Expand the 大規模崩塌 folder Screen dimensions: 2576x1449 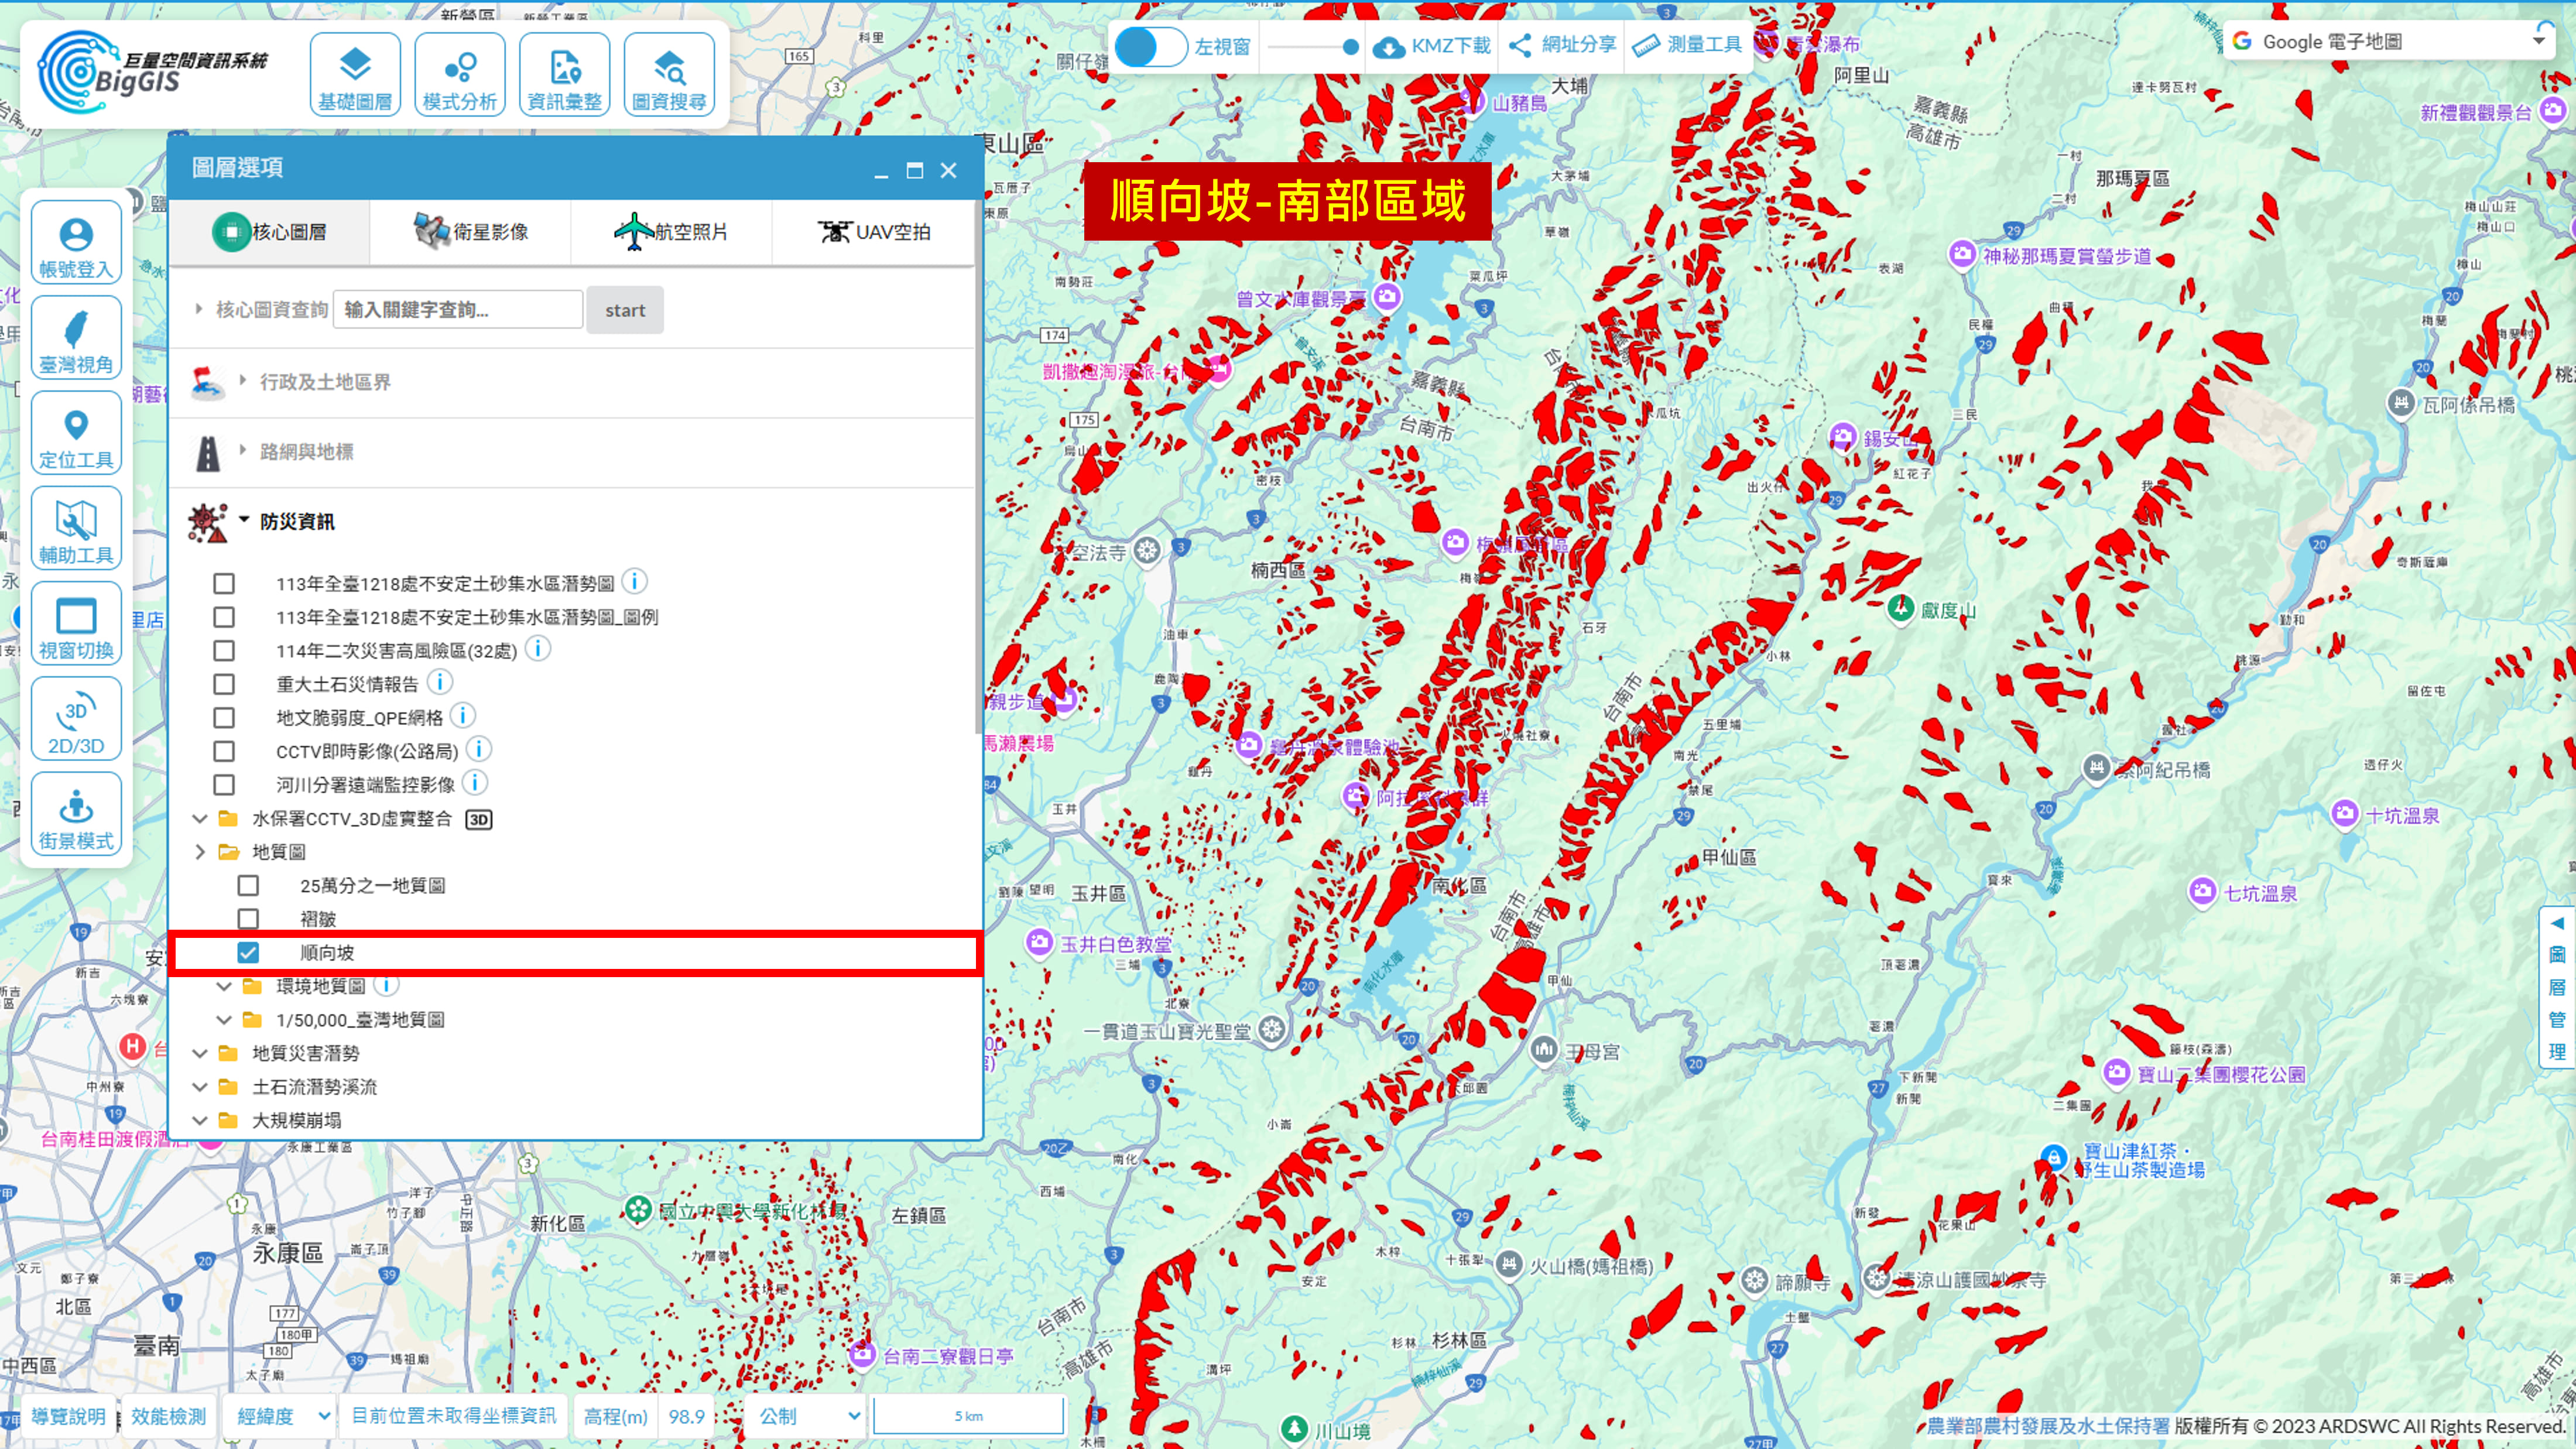click(x=200, y=1120)
